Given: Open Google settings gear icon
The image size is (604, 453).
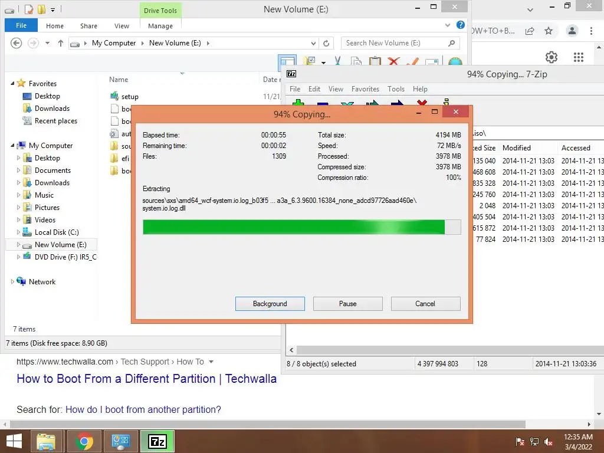Looking at the screenshot, I should click(552, 57).
